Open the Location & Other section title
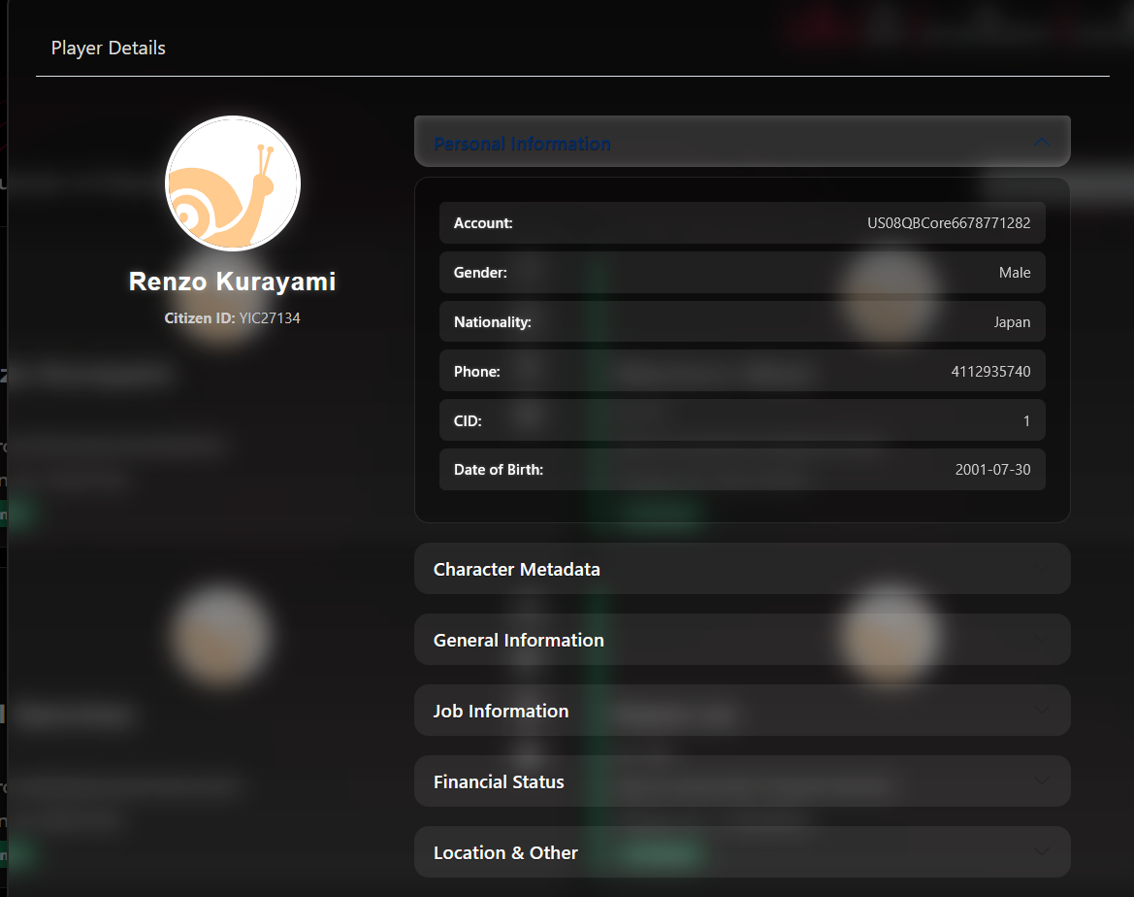Screen dimensions: 1134x897 coord(505,852)
